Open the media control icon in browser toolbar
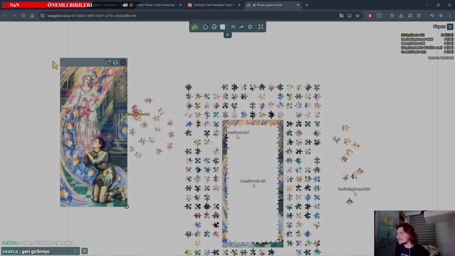Screen dimensions: 455x256 [x=432, y=16]
